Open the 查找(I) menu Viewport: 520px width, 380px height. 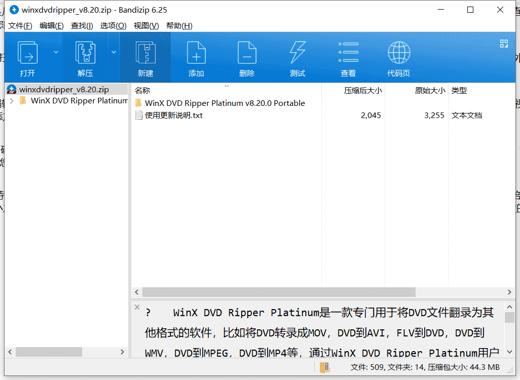coord(82,26)
